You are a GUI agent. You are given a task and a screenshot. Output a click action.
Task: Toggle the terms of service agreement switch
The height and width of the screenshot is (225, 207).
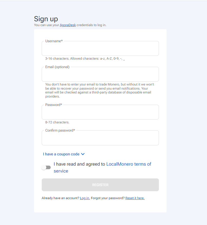pyautogui.click(x=46, y=167)
